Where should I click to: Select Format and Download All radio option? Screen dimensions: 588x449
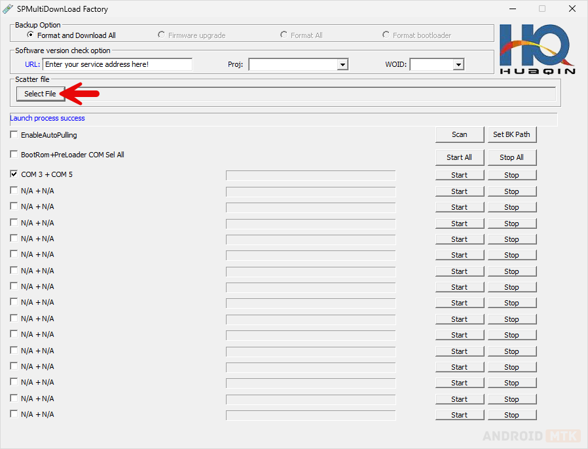pos(30,35)
